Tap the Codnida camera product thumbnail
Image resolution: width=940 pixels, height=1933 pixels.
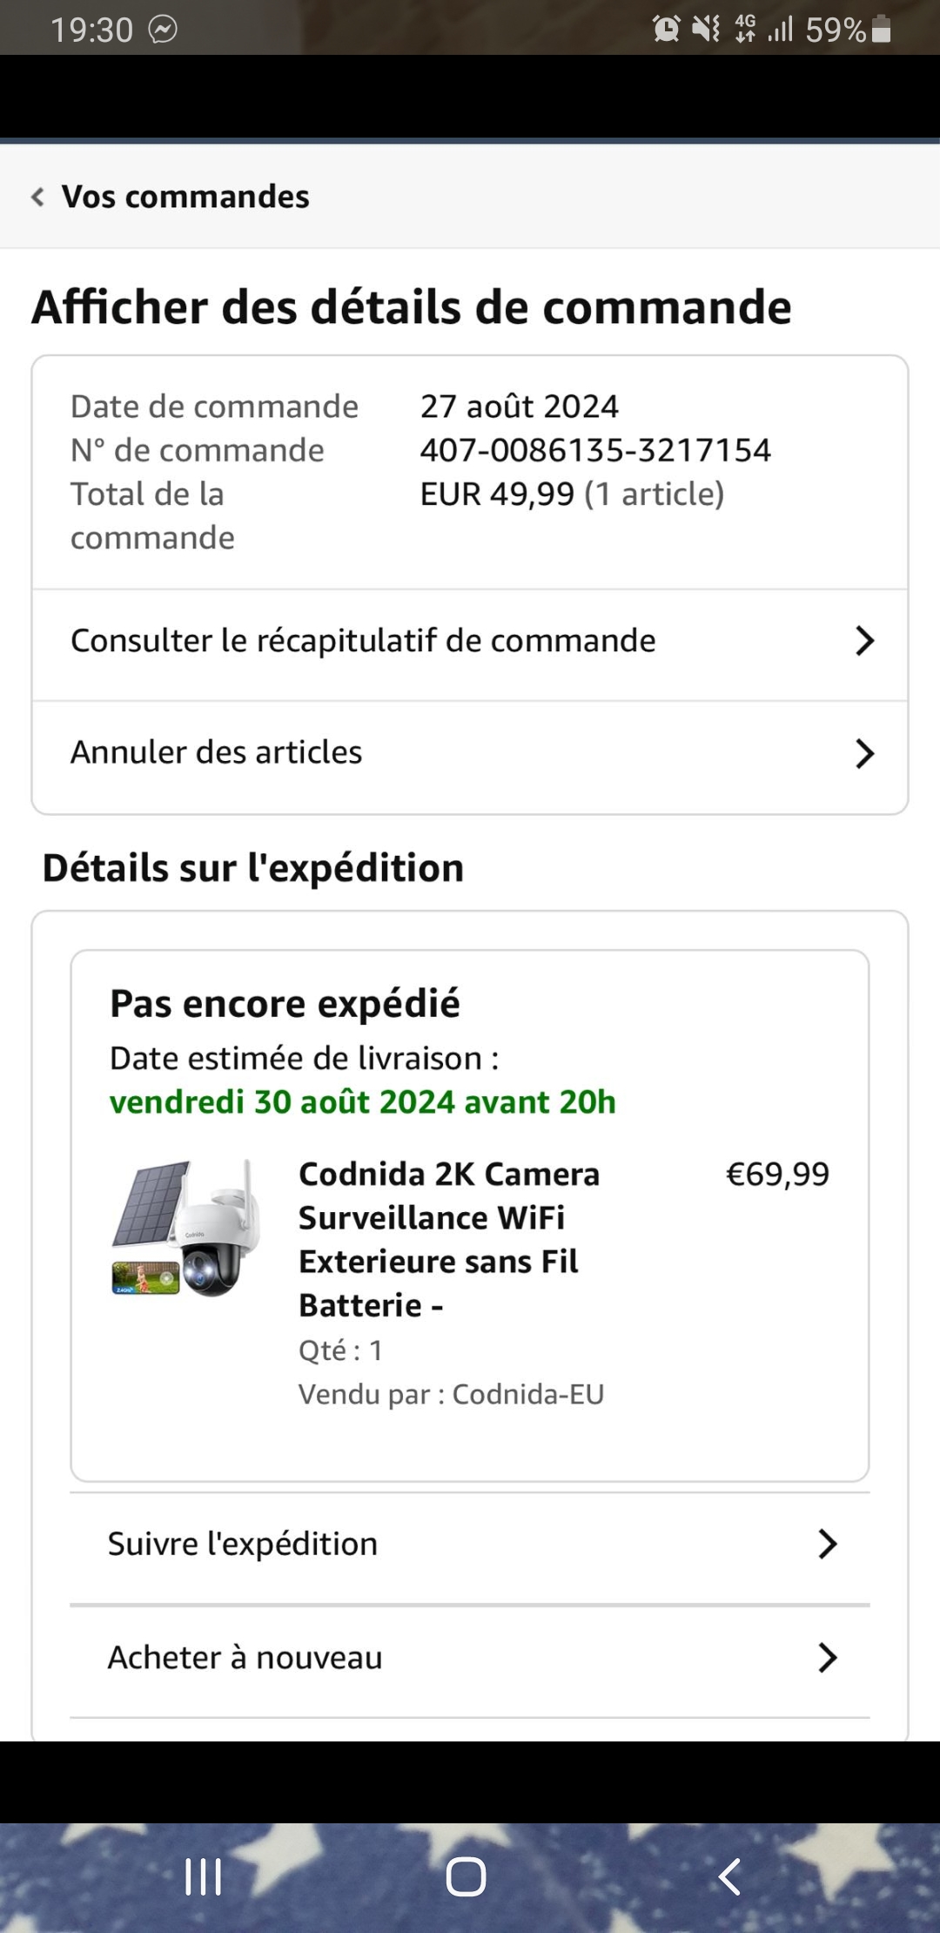pos(187,1228)
